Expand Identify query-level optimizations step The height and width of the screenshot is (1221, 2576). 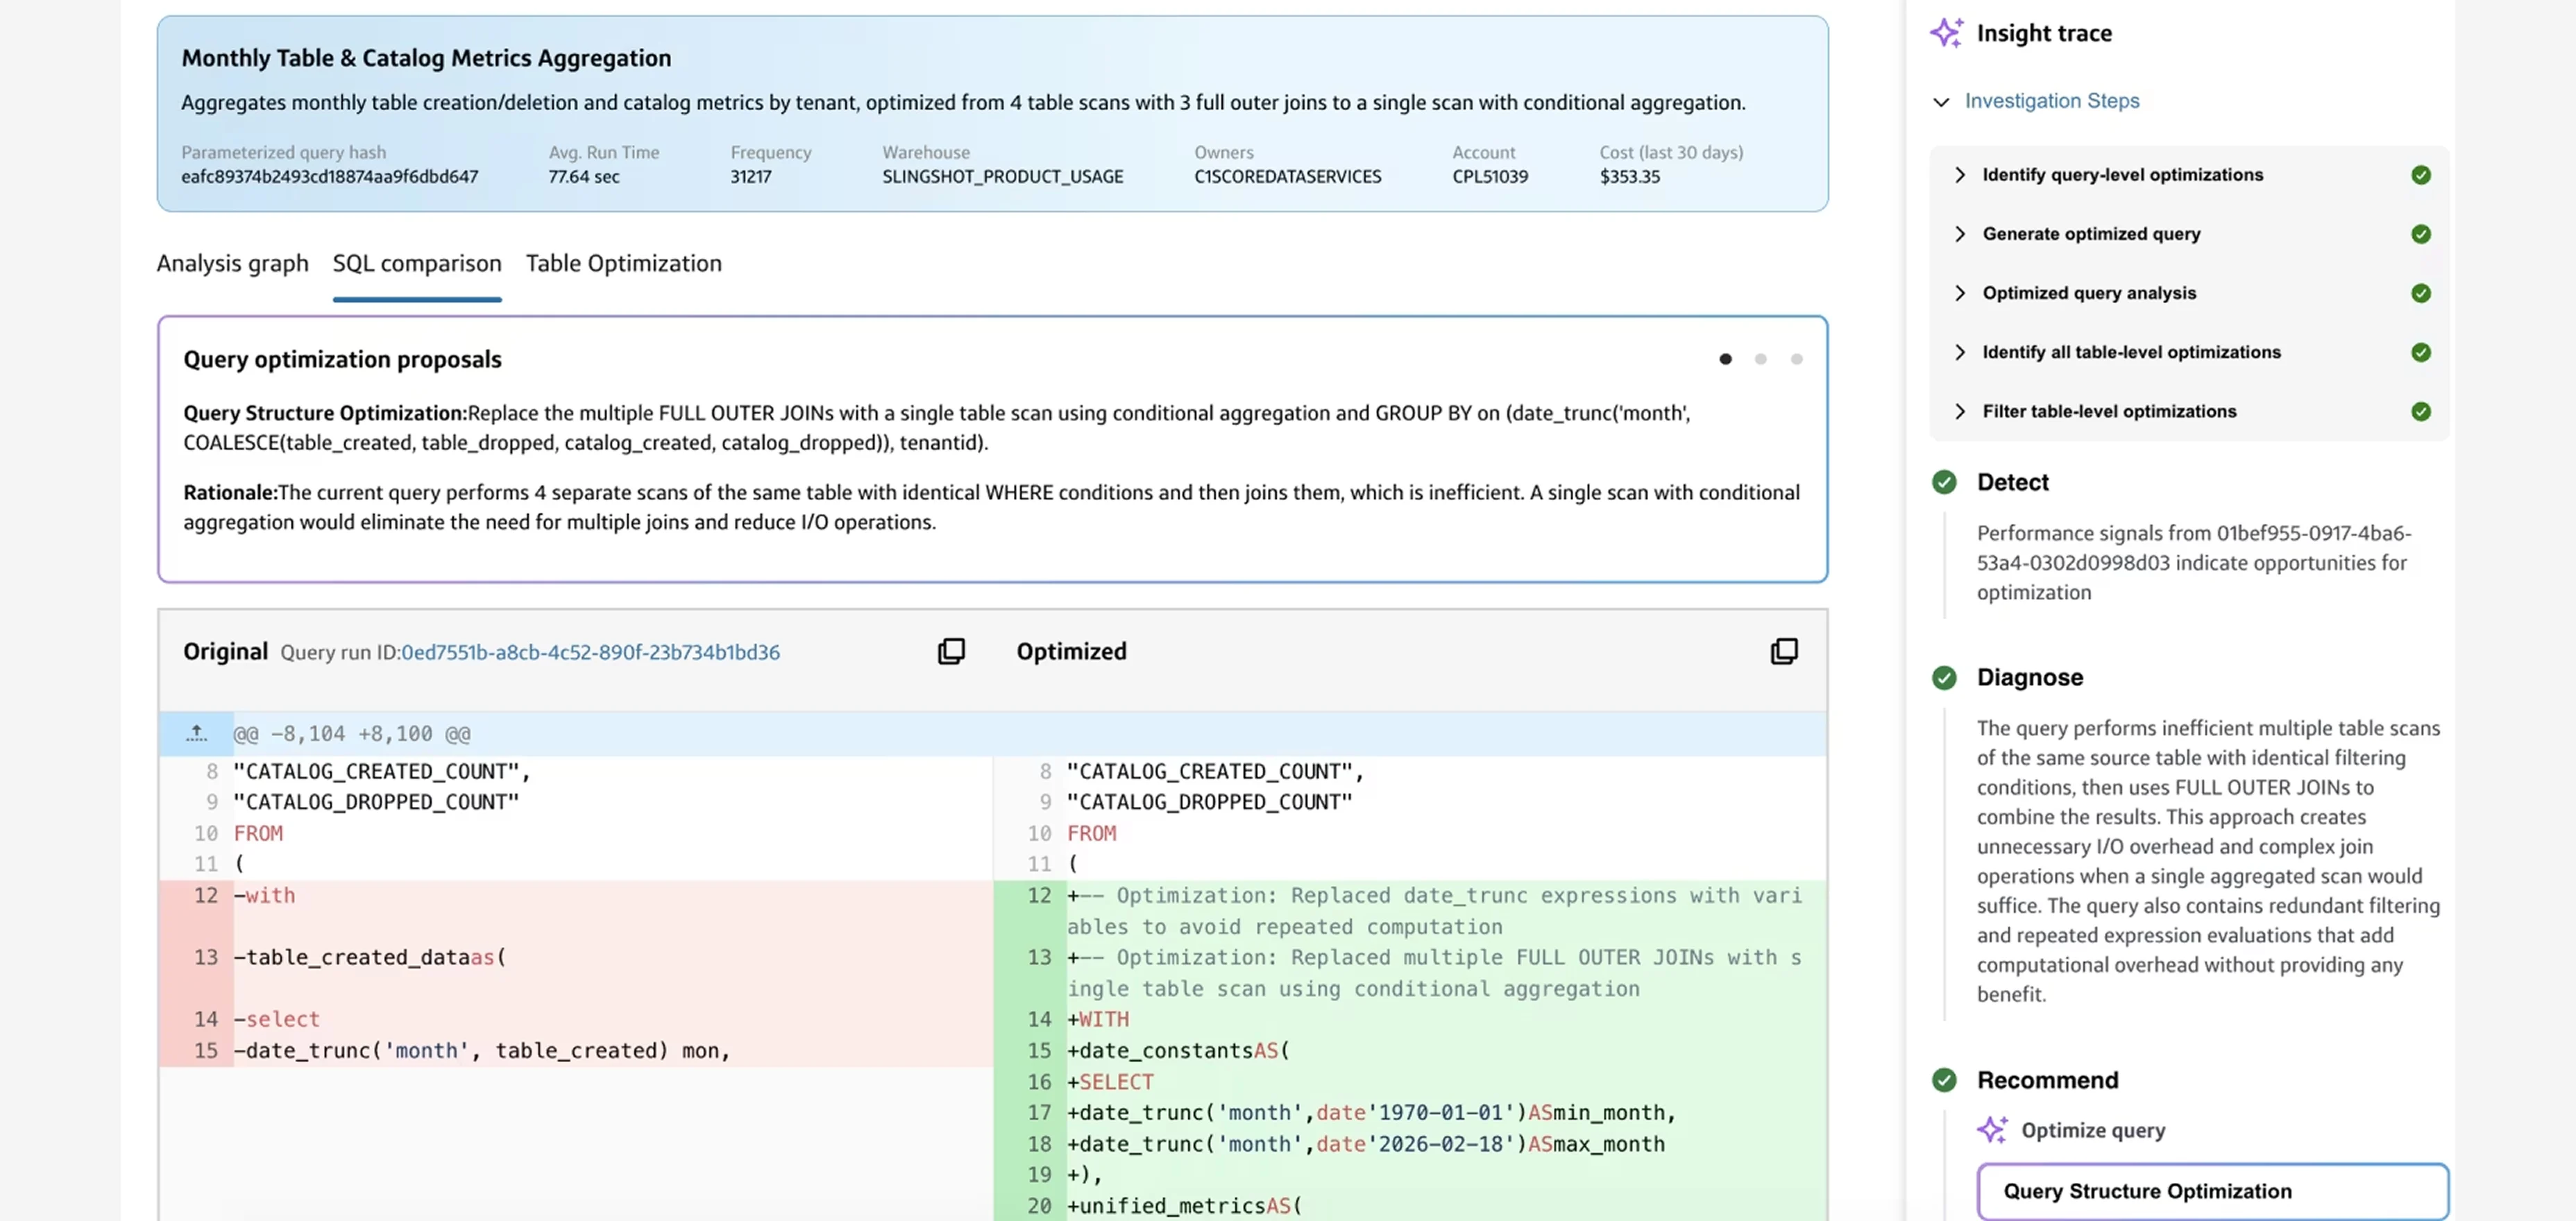pyautogui.click(x=1960, y=175)
